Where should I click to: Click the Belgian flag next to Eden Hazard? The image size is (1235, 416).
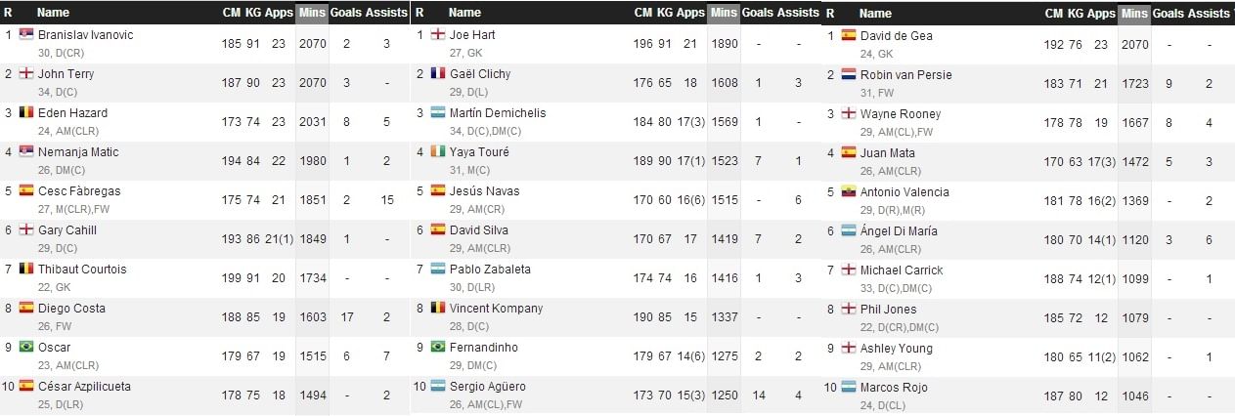click(25, 112)
